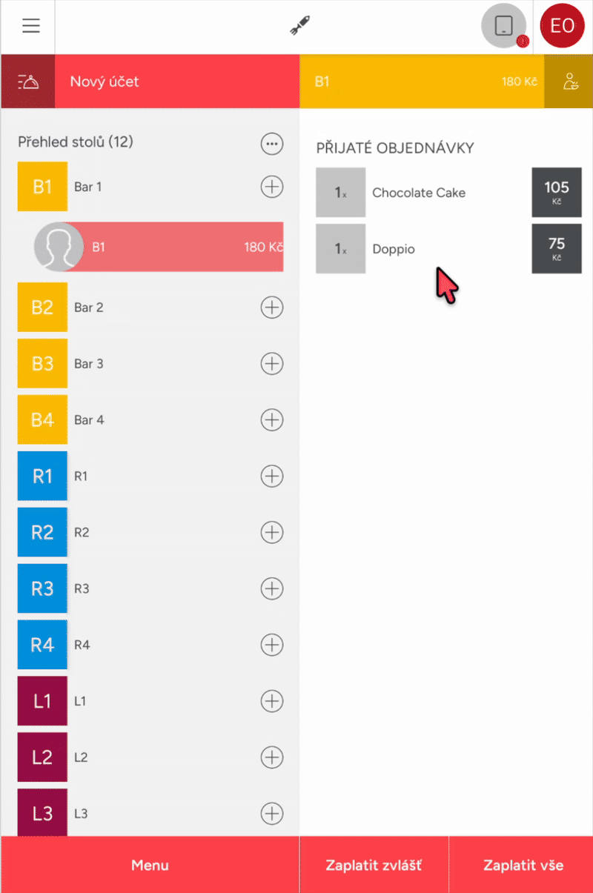Open the hamburger main menu
Viewport: 593px width, 893px height.
30,26
